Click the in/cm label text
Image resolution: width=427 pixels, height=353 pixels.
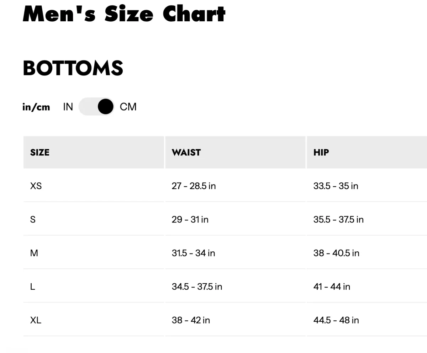36,107
